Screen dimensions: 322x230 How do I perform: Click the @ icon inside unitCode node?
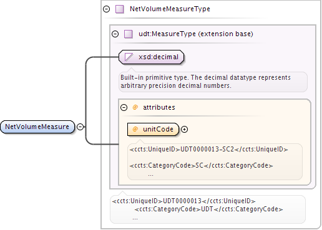(x=135, y=129)
